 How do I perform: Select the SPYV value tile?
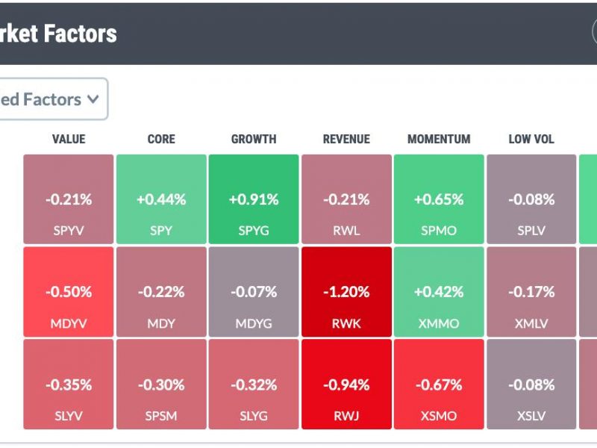point(69,199)
